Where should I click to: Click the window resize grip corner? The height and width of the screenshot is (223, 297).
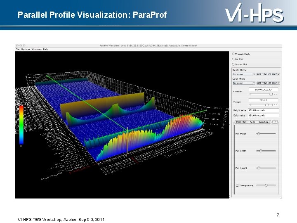[281, 197]
